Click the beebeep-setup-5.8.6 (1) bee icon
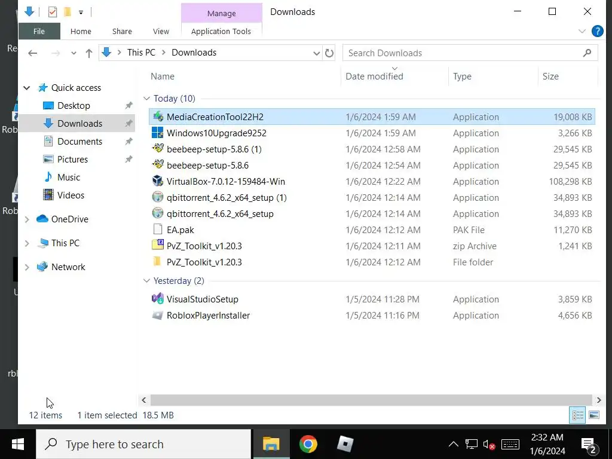 pos(158,149)
